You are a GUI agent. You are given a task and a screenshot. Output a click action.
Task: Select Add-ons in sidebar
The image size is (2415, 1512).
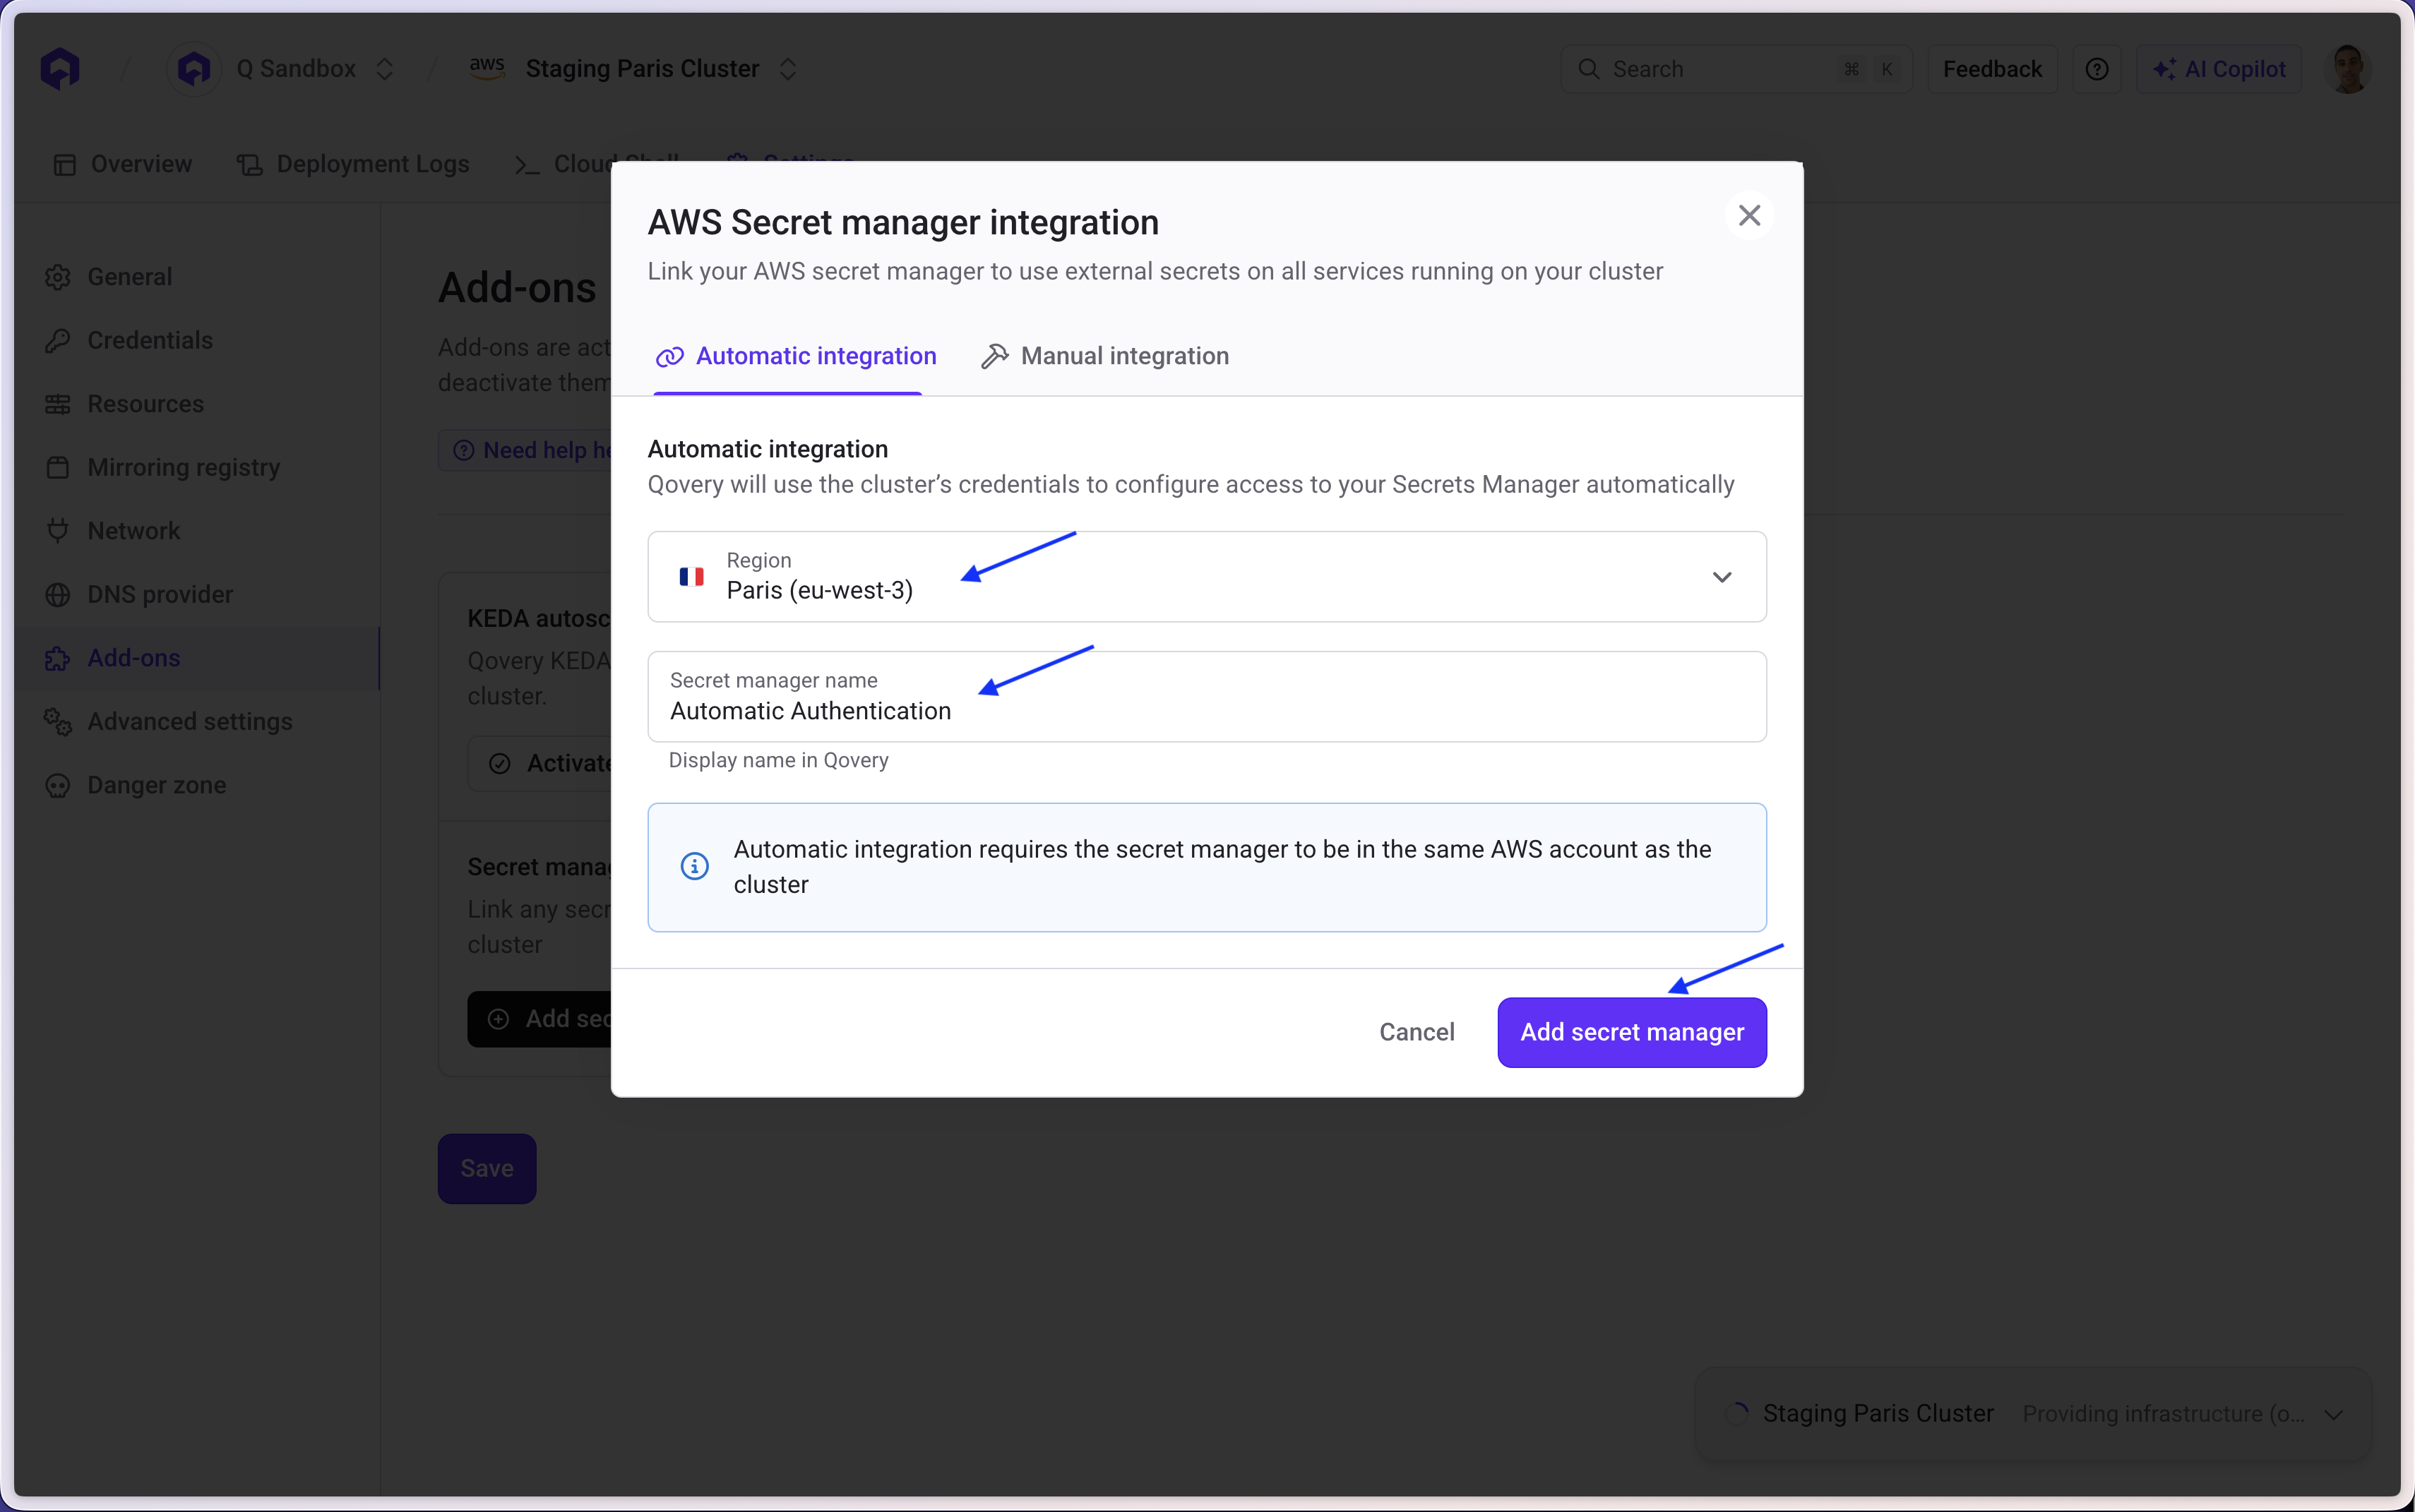click(x=197, y=658)
